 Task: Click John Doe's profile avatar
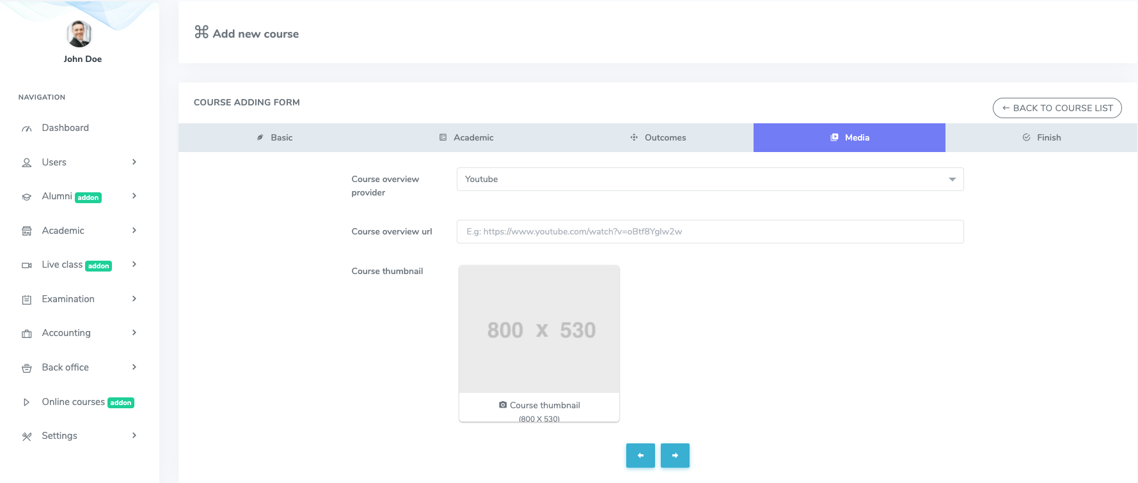(79, 34)
